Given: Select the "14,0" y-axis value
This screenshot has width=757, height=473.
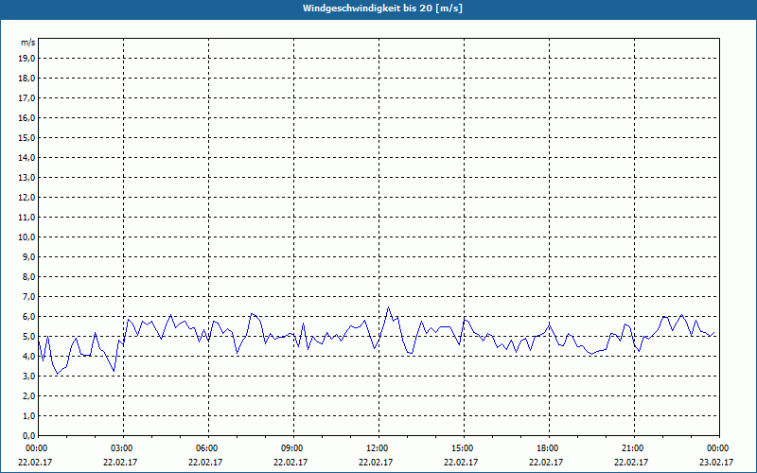Looking at the screenshot, I should pos(26,157).
